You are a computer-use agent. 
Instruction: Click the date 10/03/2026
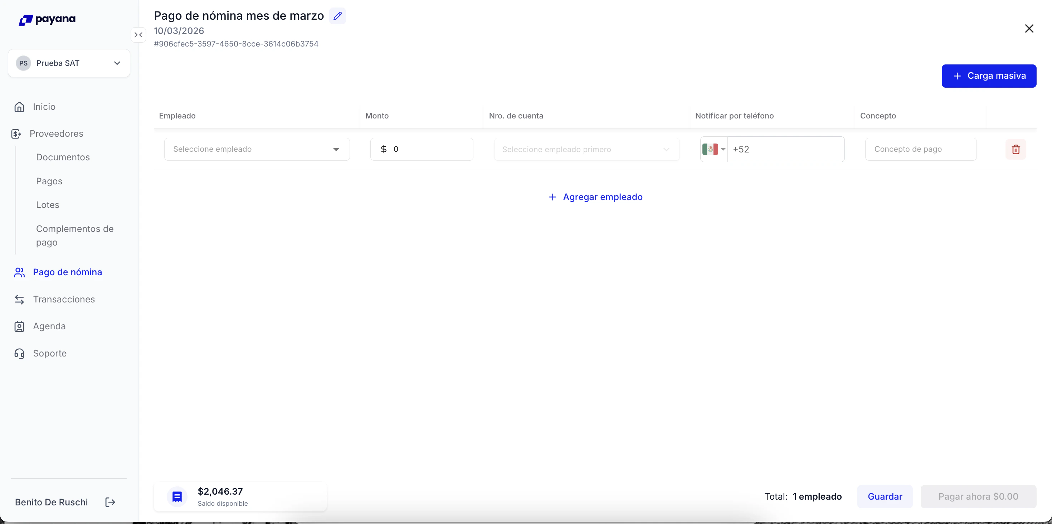(179, 31)
